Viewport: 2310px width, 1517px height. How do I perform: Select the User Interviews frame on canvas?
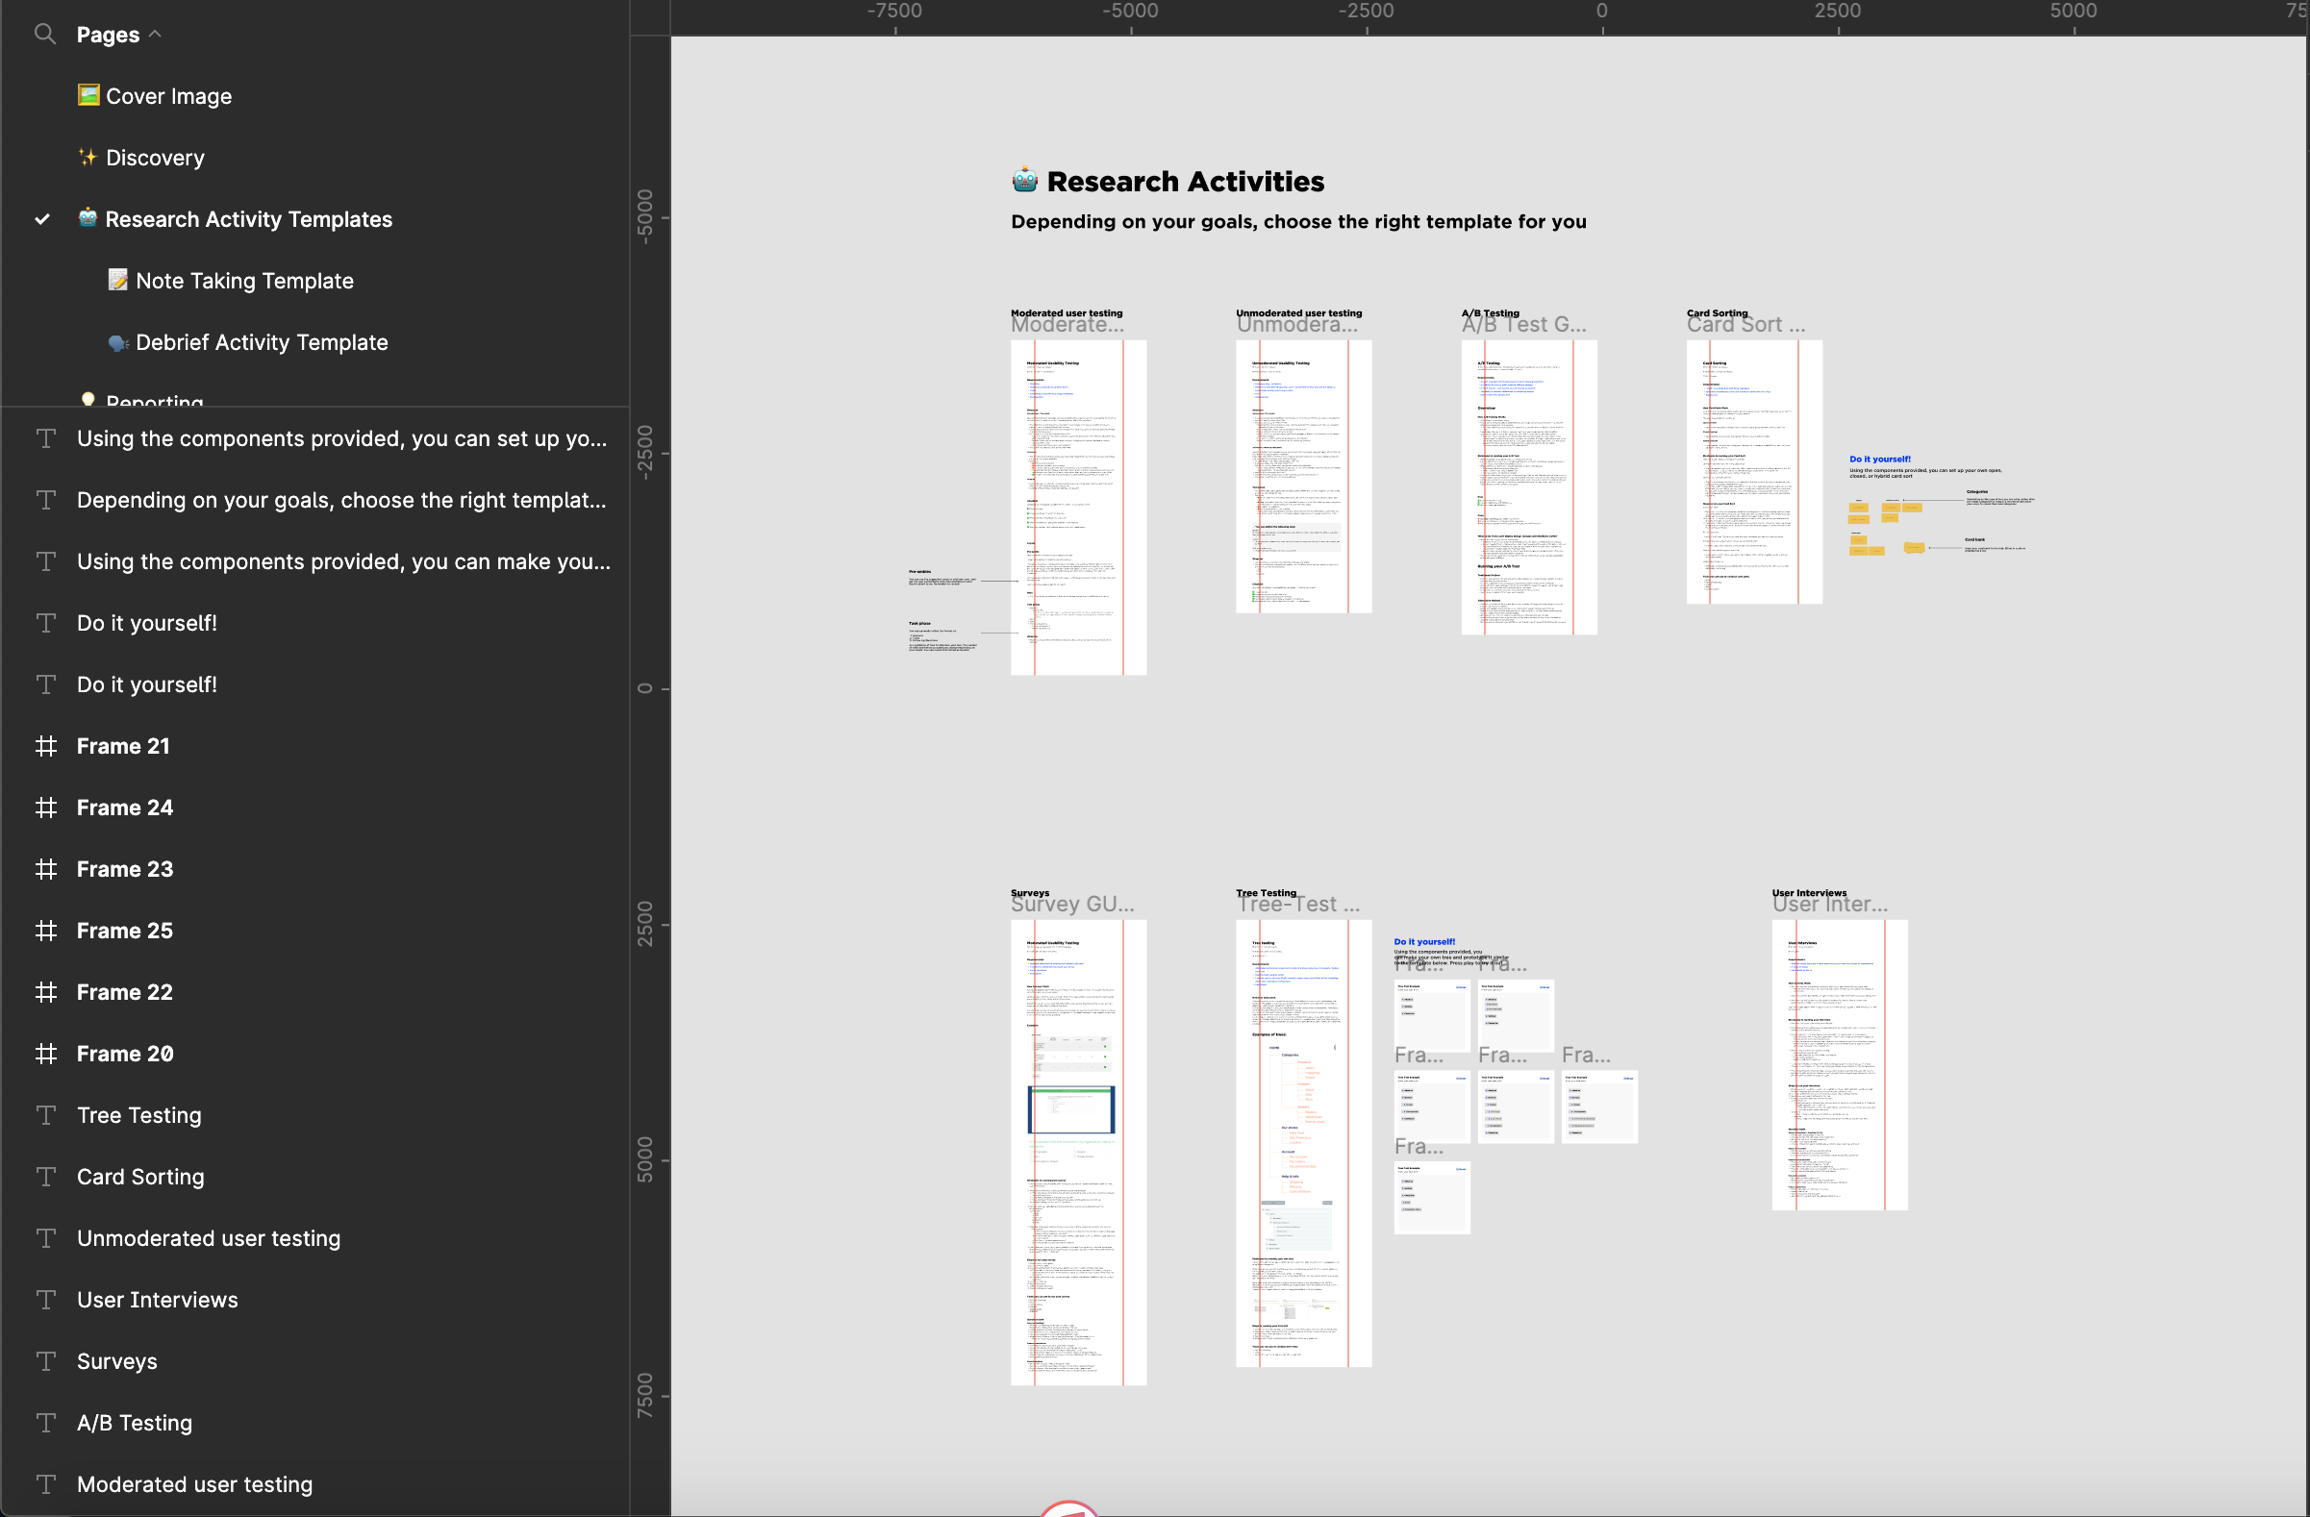(x=1839, y=1064)
